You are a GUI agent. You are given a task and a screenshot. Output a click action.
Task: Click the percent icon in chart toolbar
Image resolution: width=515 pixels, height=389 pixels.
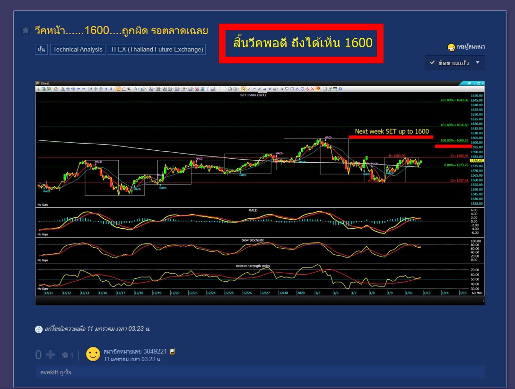(x=129, y=89)
